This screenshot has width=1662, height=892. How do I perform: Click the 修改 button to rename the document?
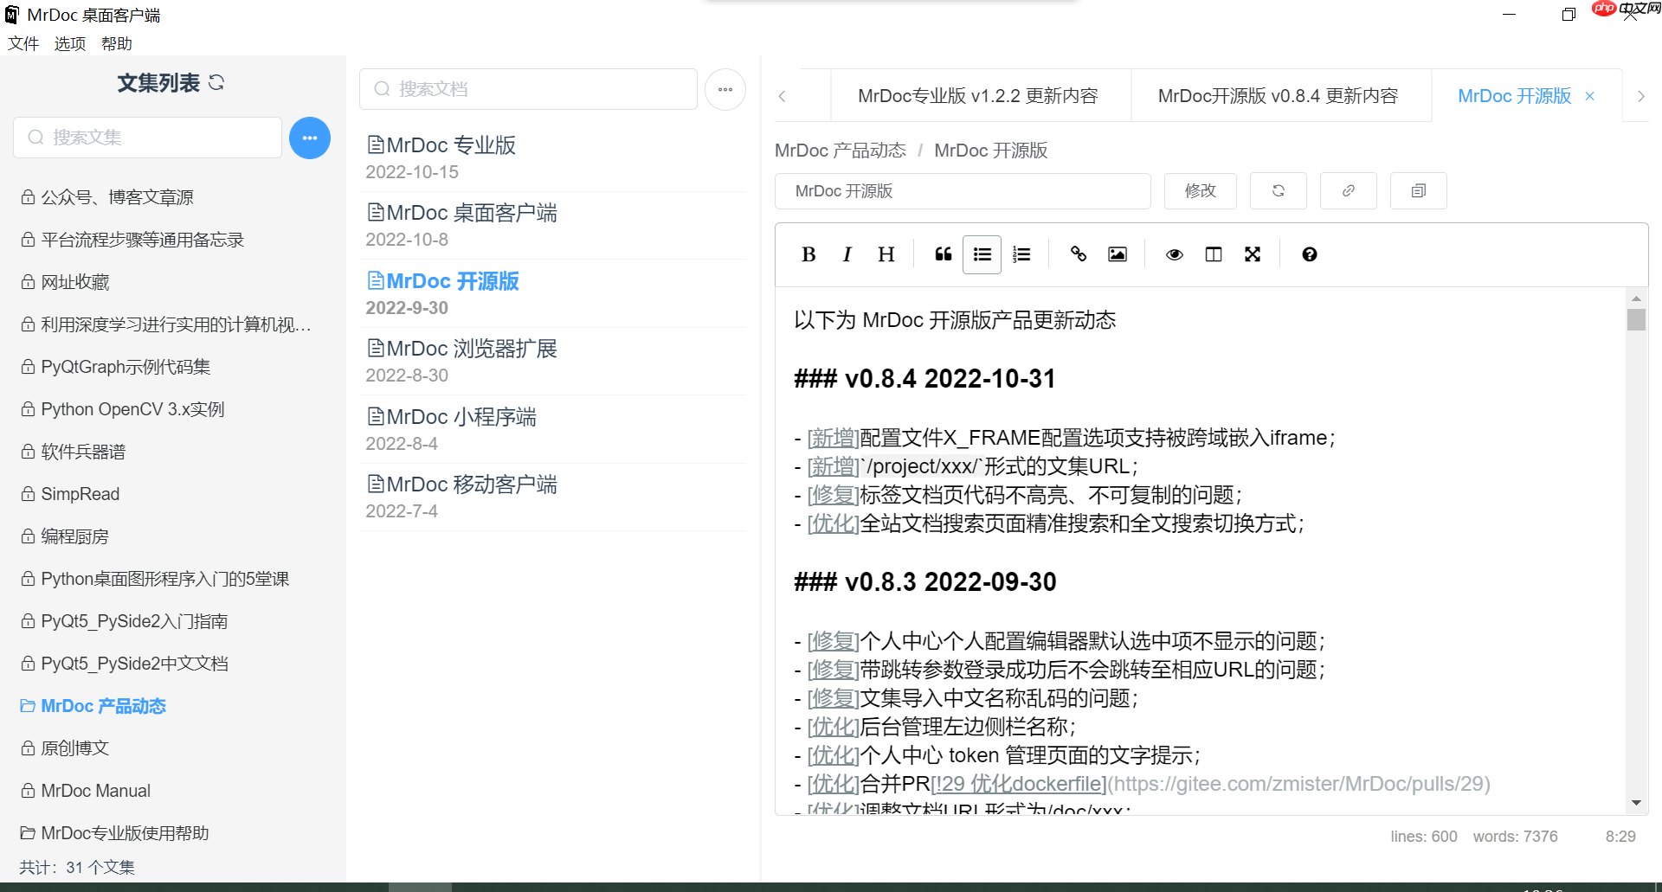[1200, 191]
